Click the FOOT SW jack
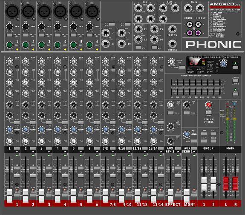Viewport: 245px width, 215px height. [x=173, y=29]
